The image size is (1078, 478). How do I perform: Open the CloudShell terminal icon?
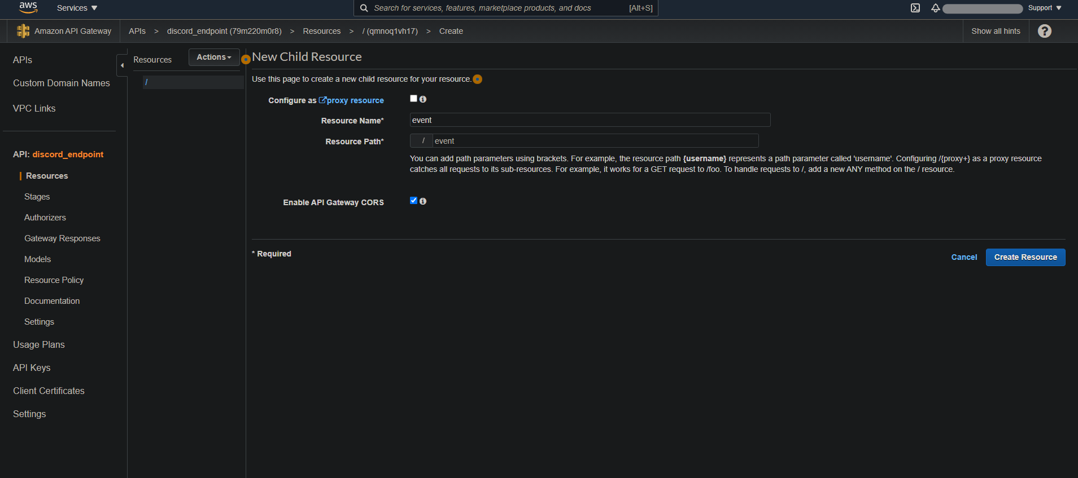(915, 8)
